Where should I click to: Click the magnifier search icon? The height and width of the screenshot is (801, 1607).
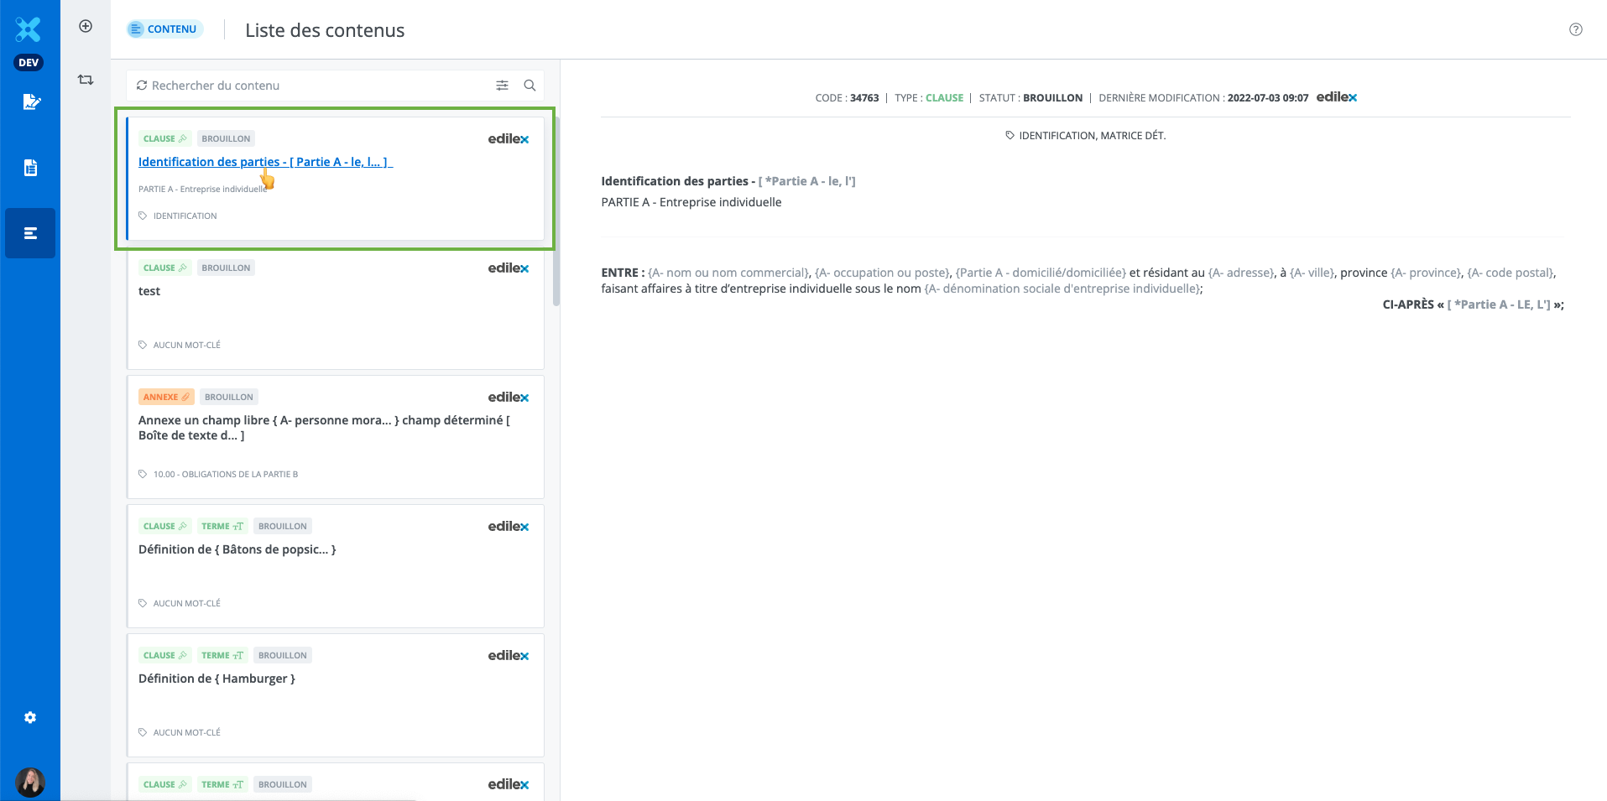530,86
